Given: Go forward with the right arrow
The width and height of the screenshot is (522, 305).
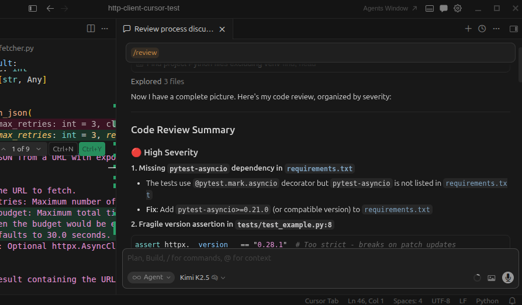Looking at the screenshot, I should coord(64,8).
